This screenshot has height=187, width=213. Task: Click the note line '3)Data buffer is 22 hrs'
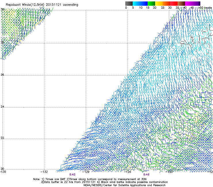(104, 182)
